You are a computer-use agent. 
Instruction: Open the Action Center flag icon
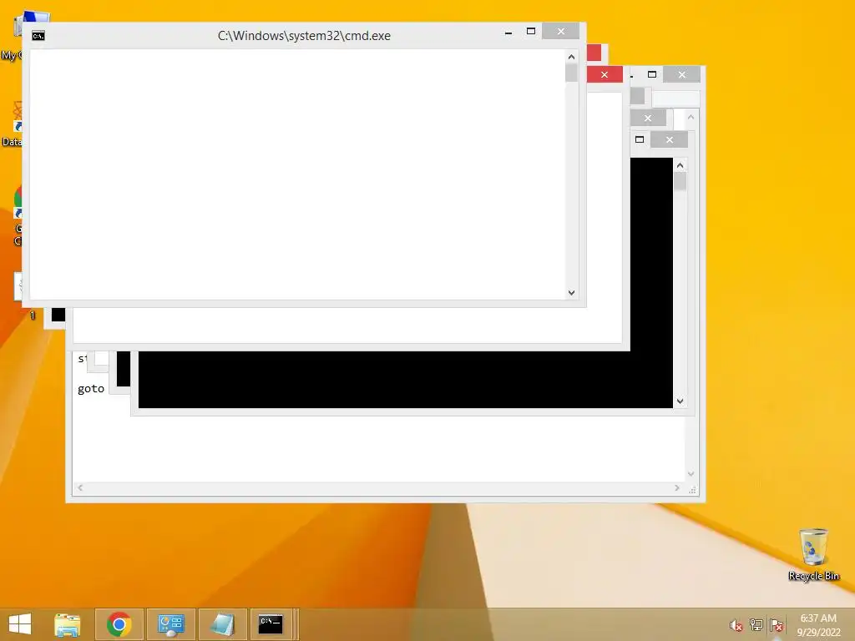pyautogui.click(x=777, y=625)
